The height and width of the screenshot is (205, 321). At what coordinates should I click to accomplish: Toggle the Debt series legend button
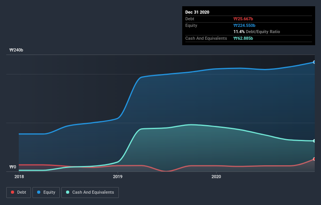coord(18,193)
